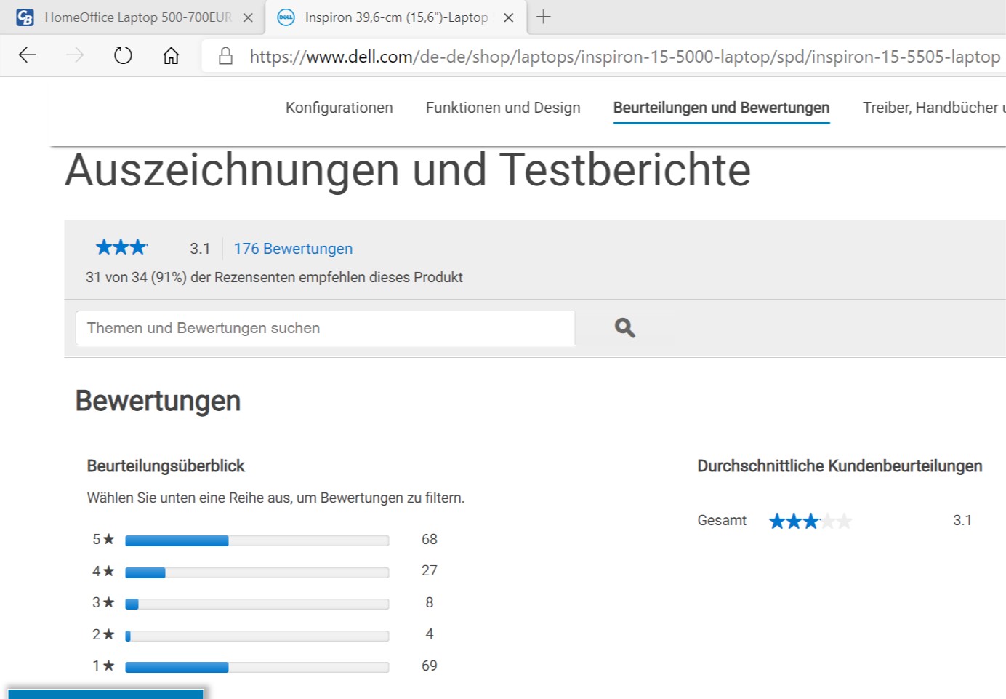The width and height of the screenshot is (1006, 699).
Task: Click the Bewertungen heading
Action: click(x=158, y=401)
